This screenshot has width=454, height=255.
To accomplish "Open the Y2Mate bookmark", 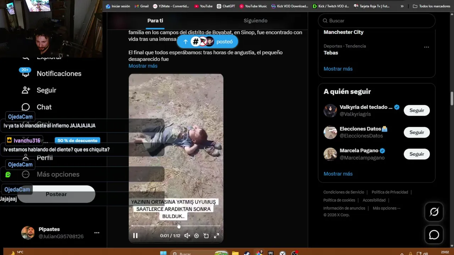I will (171, 6).
